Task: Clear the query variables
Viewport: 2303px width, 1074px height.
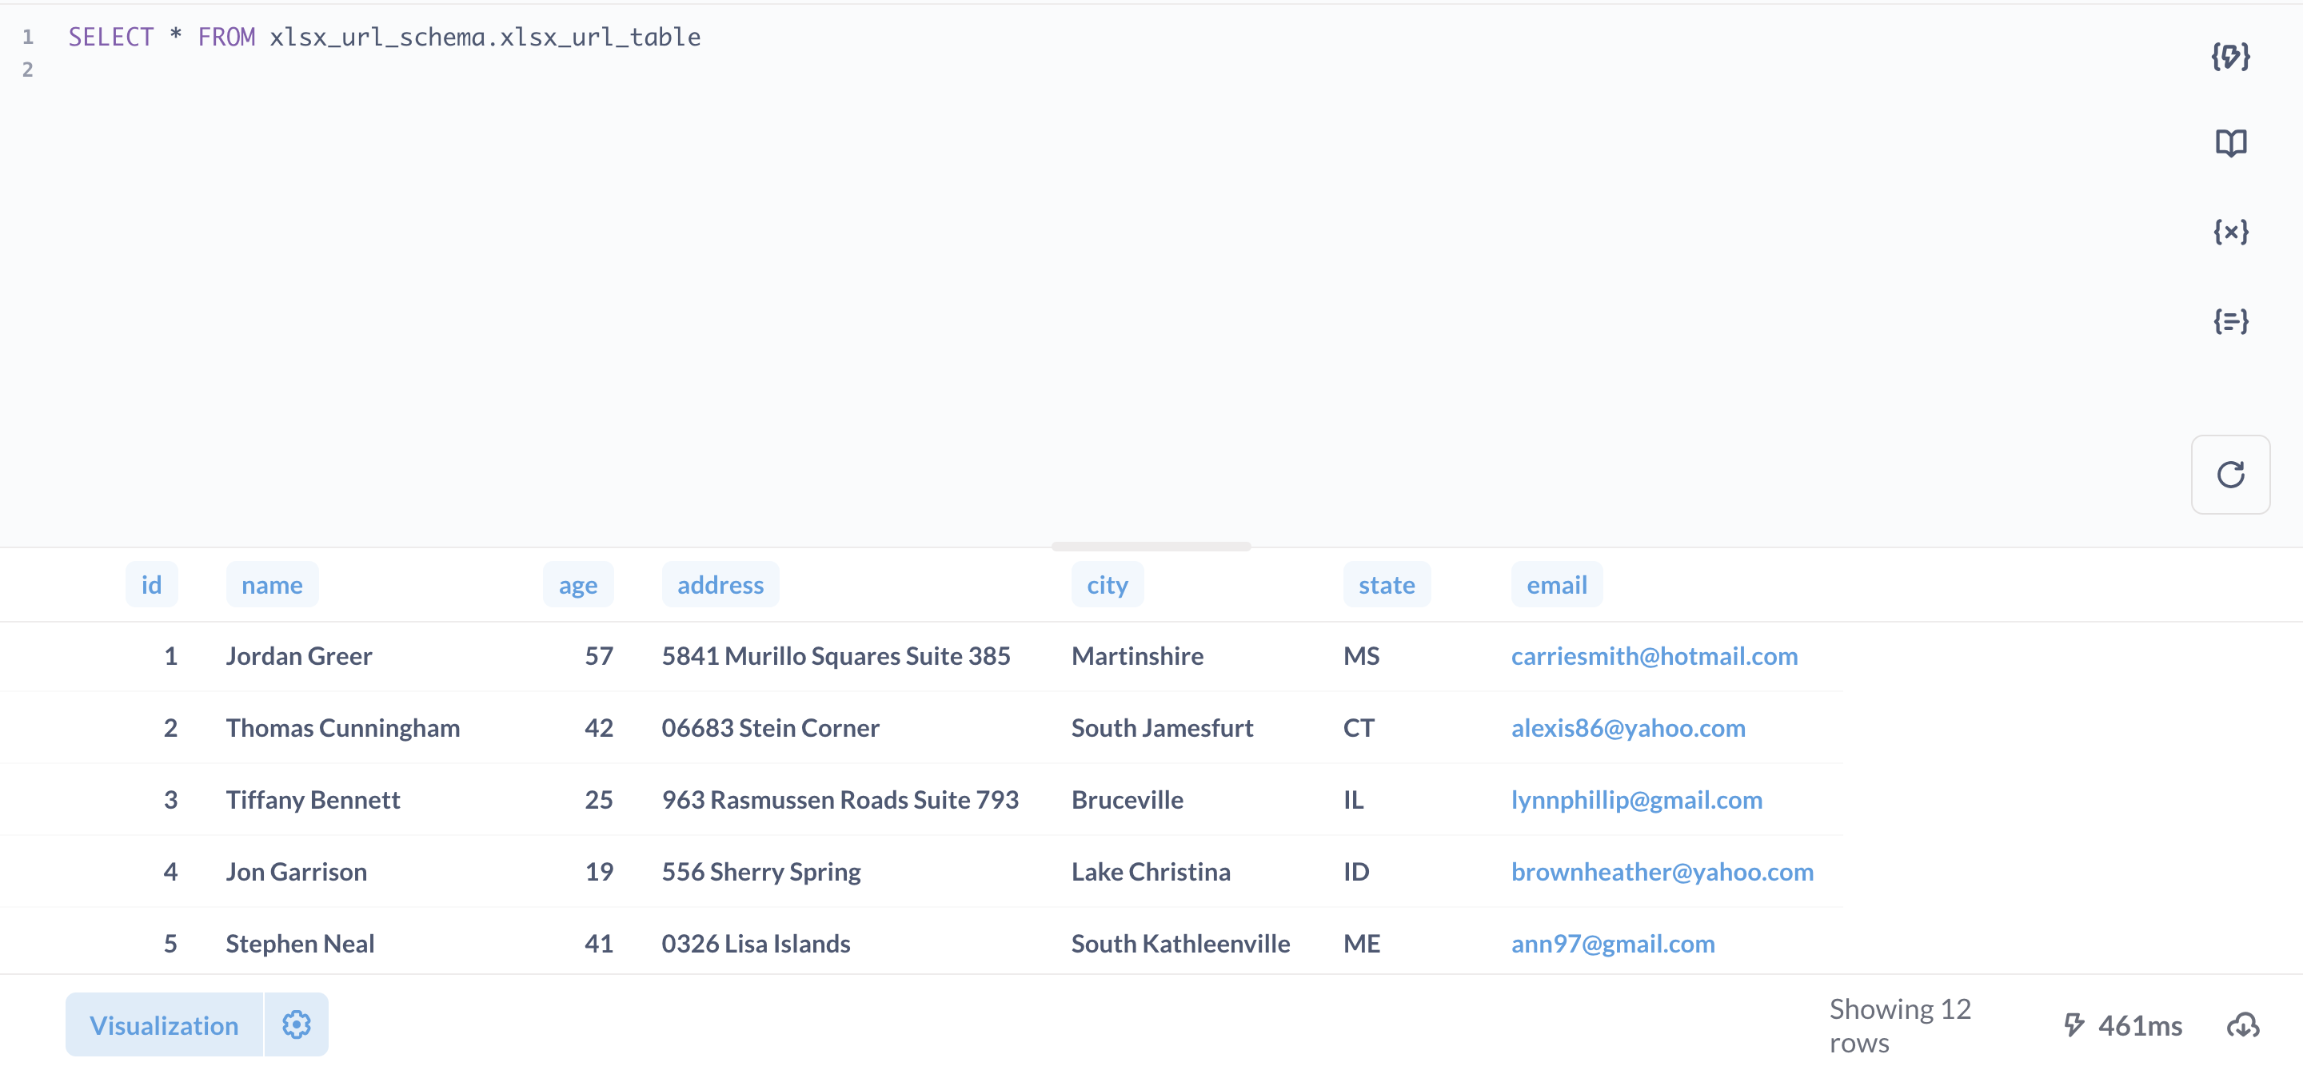Action: [2230, 230]
